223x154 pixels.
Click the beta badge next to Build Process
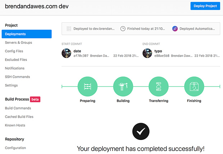tap(35, 99)
